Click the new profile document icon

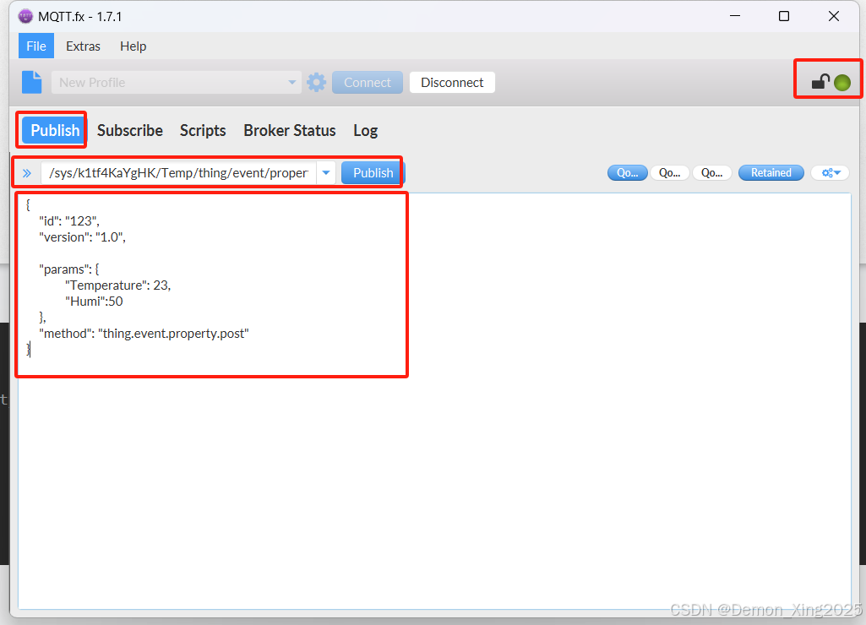(32, 82)
